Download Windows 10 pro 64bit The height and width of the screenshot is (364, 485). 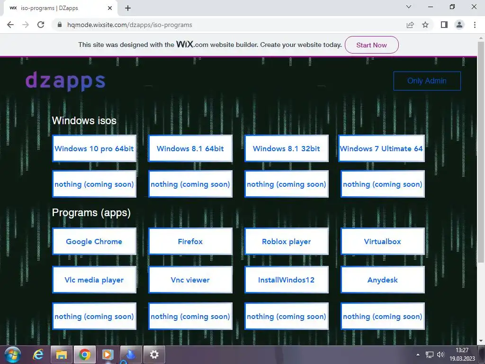coord(94,148)
